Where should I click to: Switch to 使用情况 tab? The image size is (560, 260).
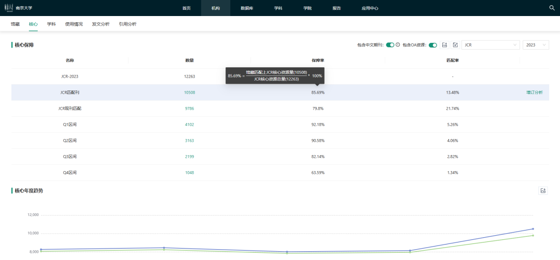coord(74,24)
